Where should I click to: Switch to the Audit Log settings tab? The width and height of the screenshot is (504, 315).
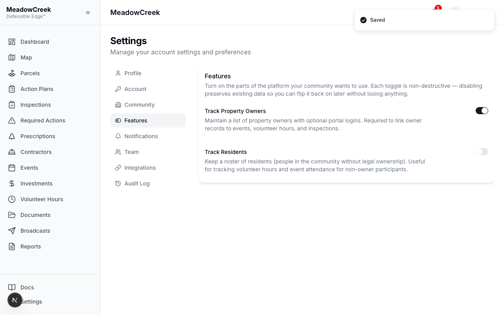(x=148, y=183)
